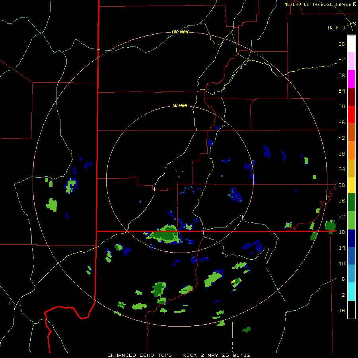Select the 42 legend value
The height and width of the screenshot is (358, 358).
coord(342,138)
